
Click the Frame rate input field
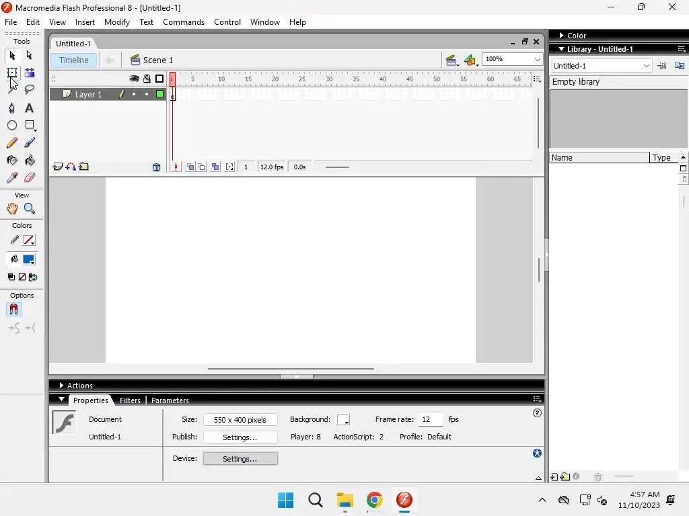pyautogui.click(x=430, y=419)
